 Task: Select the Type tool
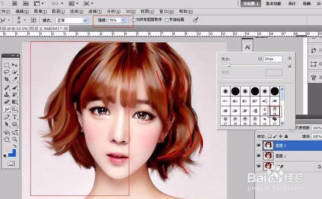pyautogui.click(x=15, y=117)
